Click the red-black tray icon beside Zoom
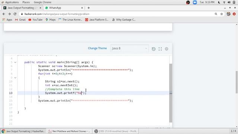Screen dimensions: 238x134 pos(188,2)
